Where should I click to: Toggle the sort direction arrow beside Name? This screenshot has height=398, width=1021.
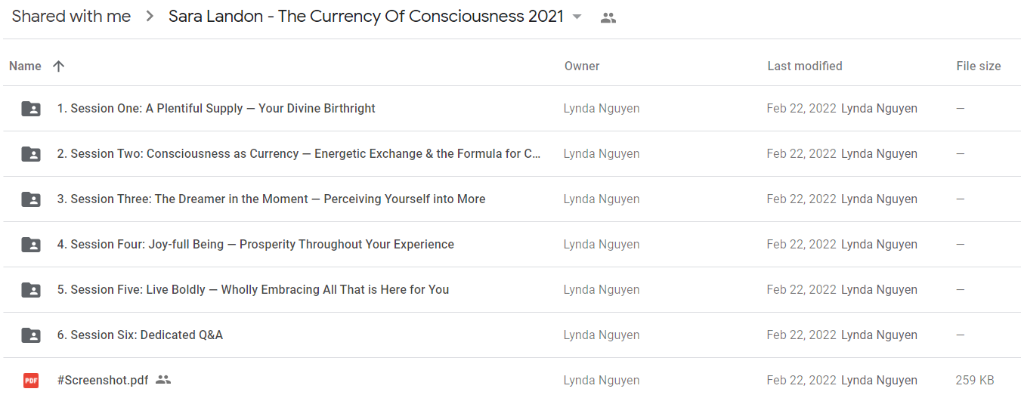[x=59, y=66]
